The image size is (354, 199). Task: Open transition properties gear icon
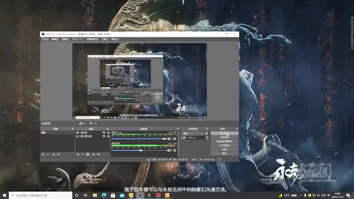pyautogui.click(x=207, y=134)
